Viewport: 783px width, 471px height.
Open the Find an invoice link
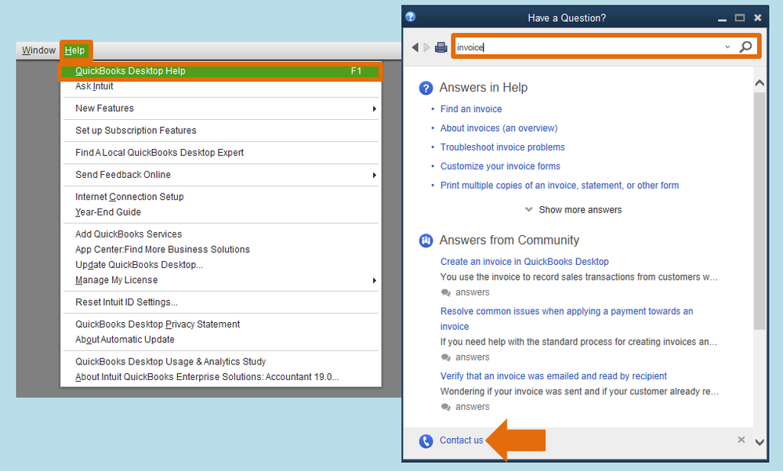tap(471, 109)
